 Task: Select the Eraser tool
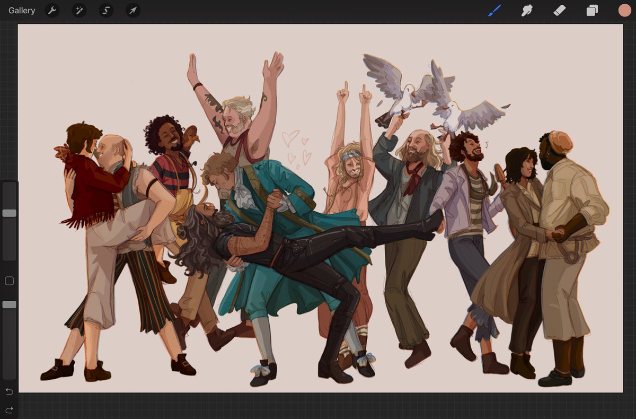[x=560, y=10]
